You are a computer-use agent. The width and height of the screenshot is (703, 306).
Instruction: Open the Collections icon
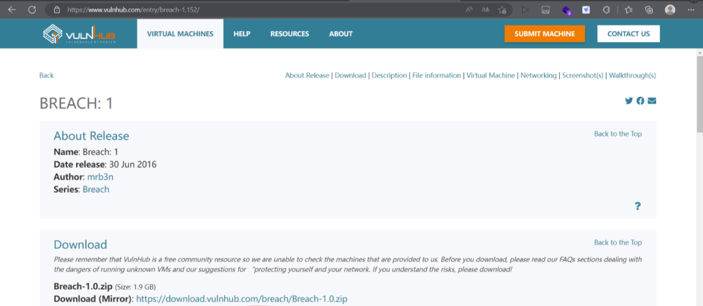(x=648, y=9)
